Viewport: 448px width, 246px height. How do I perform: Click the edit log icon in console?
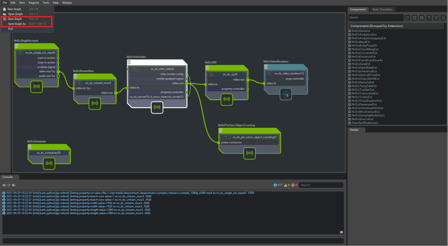(9, 185)
